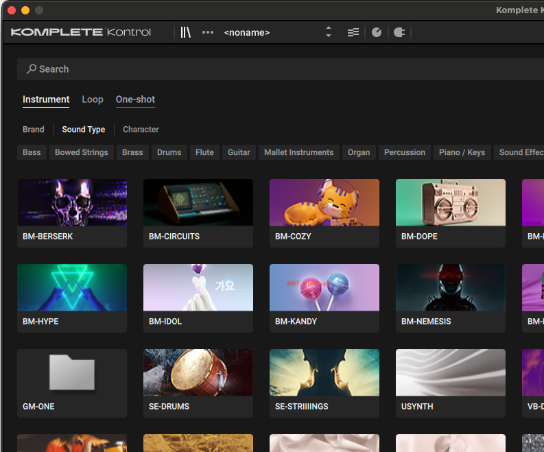
Task: Open the BM-KANDY lollipop thumbnail
Action: coord(324,287)
